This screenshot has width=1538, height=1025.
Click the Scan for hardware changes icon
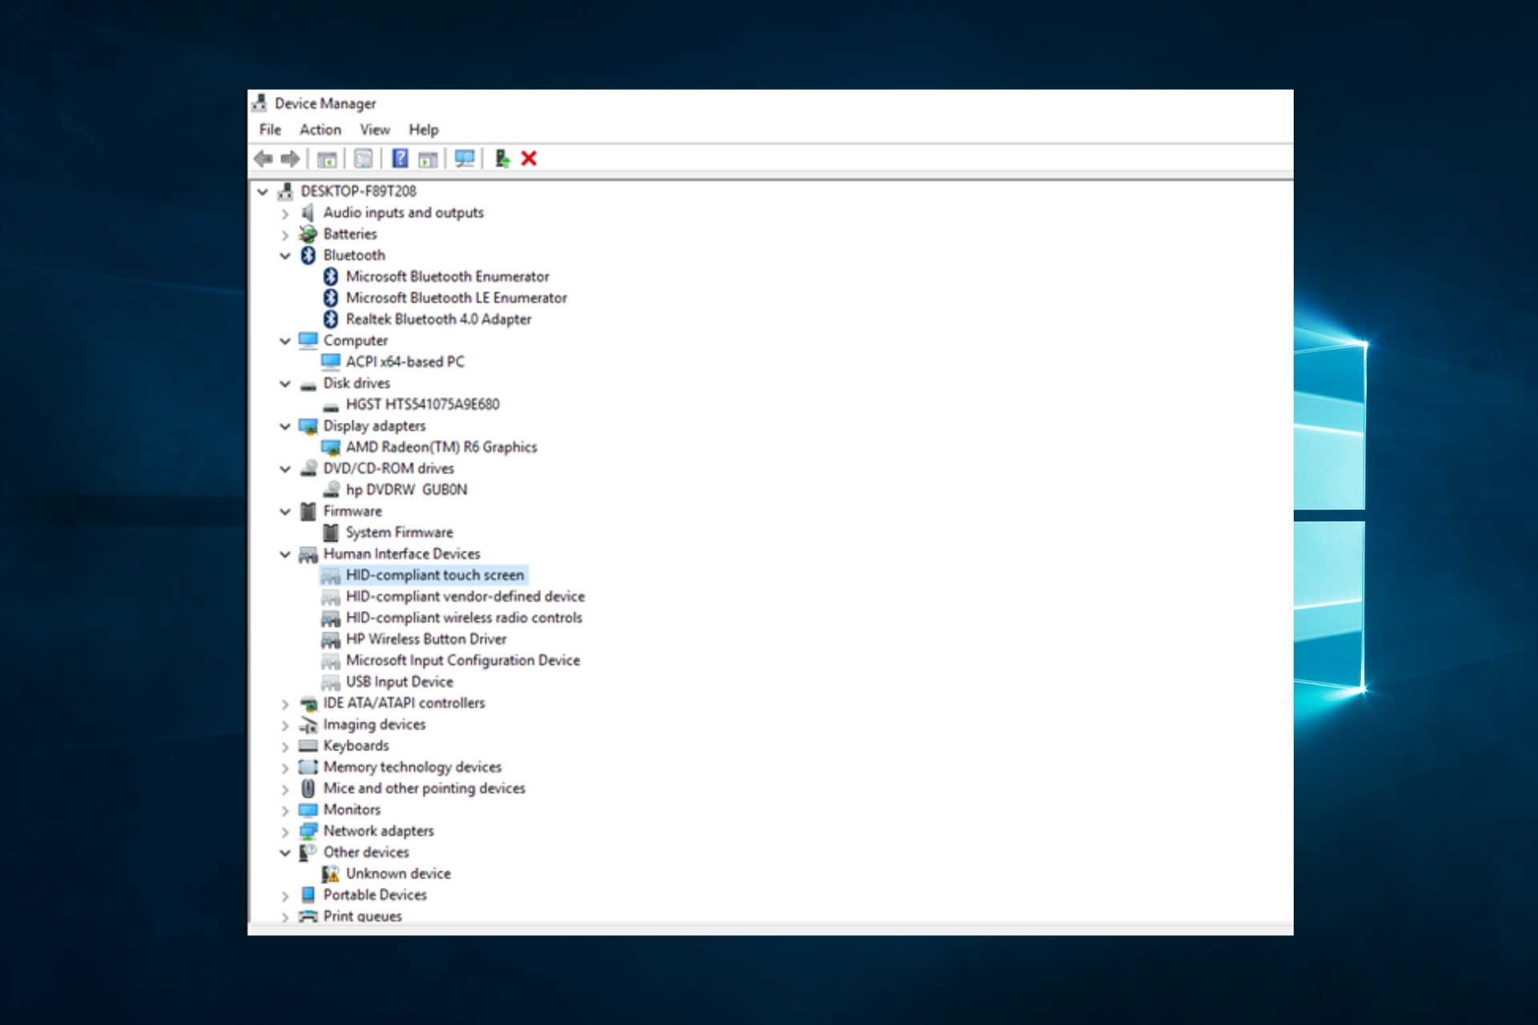pos(465,159)
